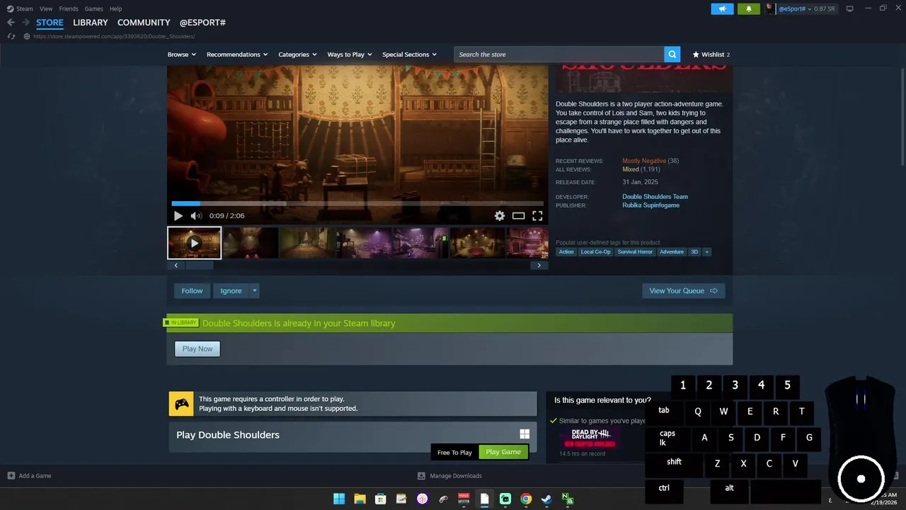
Task: Click the Follow button
Action: pos(192,290)
